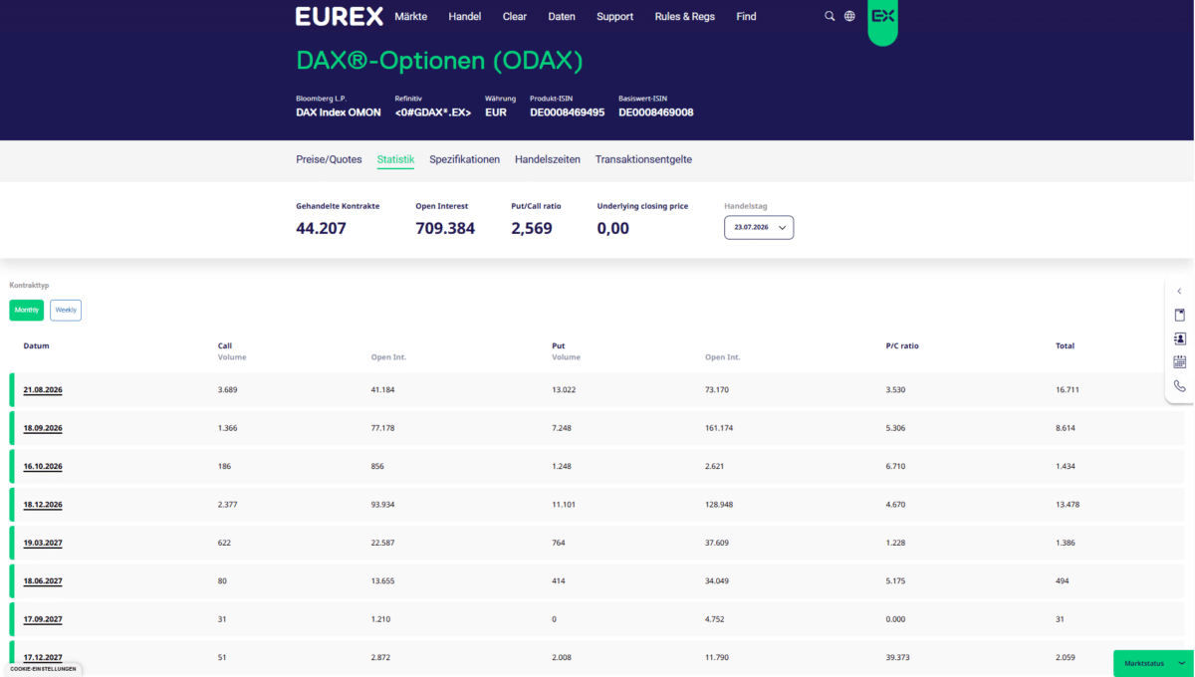The height and width of the screenshot is (677, 1195).
Task: Open the 17.09.2027 expiry link
Action: (x=43, y=619)
